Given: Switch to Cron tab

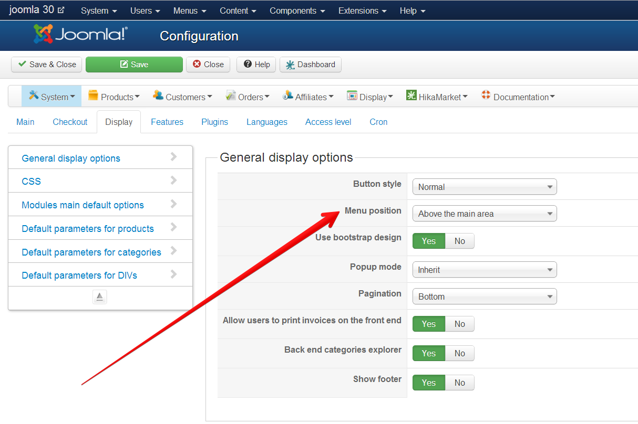Looking at the screenshot, I should [378, 122].
